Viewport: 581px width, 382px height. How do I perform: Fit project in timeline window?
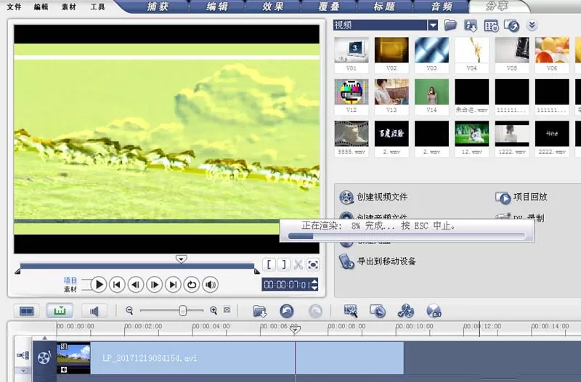click(x=227, y=310)
